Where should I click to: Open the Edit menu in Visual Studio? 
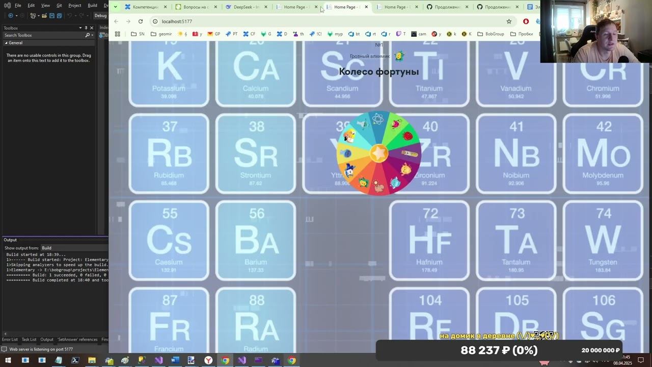[x=31, y=5]
